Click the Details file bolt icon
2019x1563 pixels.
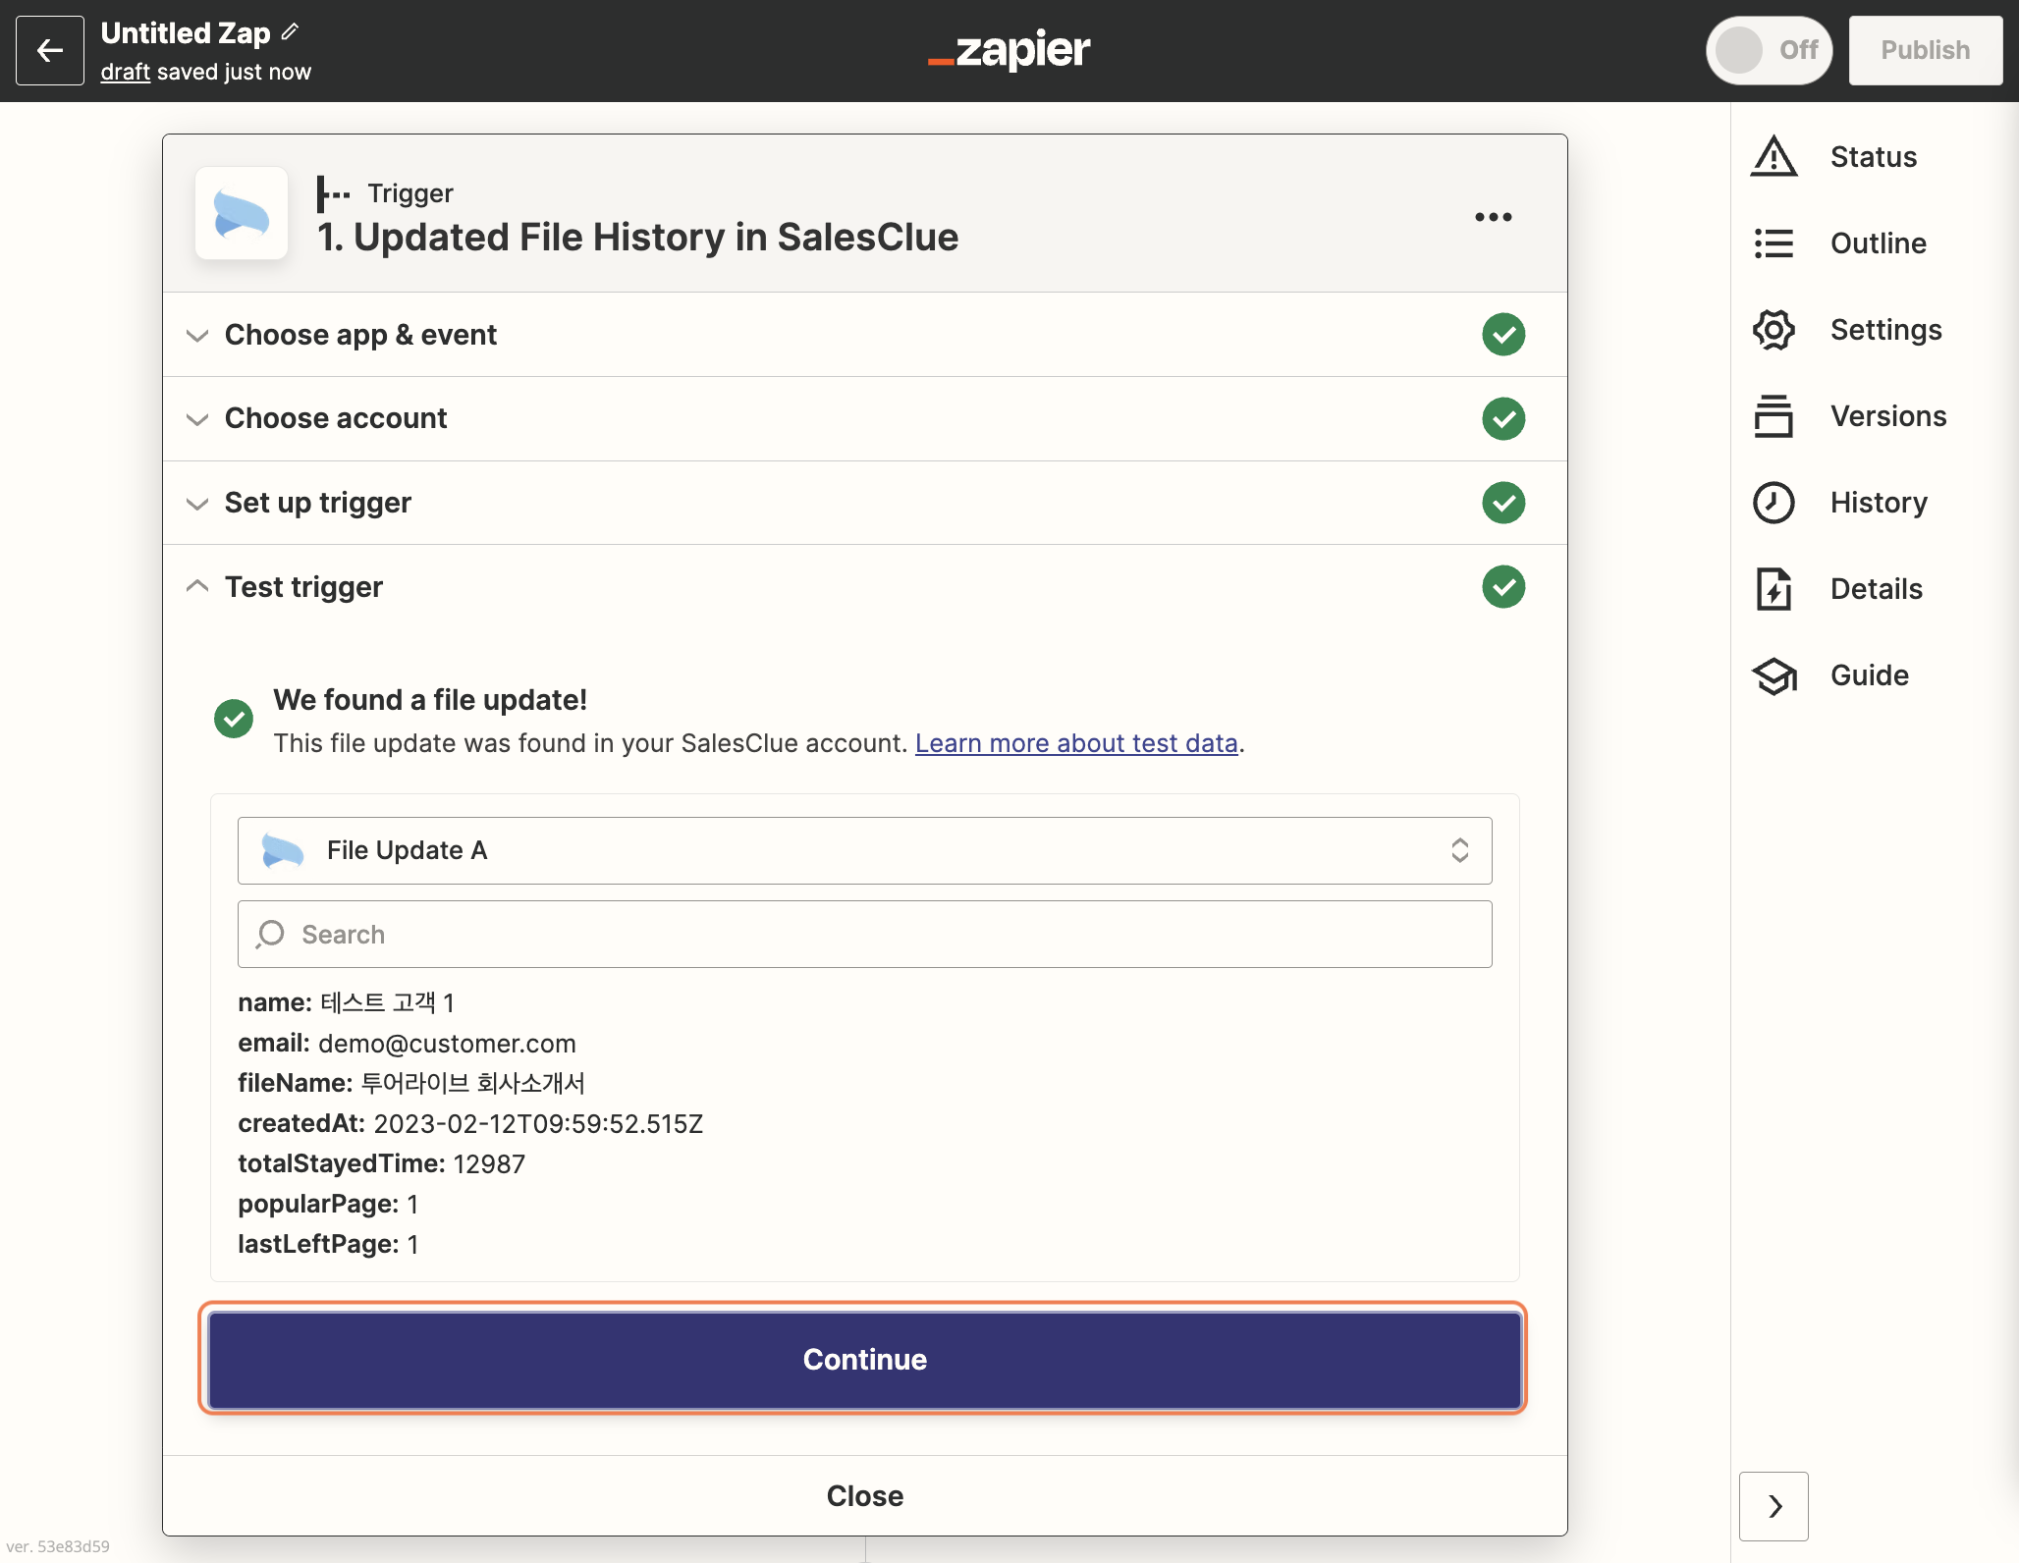[x=1773, y=589]
